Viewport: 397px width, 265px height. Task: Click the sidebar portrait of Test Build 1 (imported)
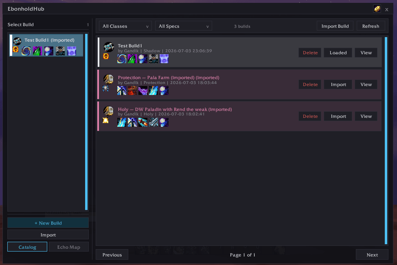(x=17, y=41)
